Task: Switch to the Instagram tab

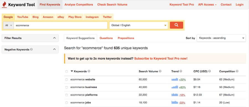Action: [92, 17]
